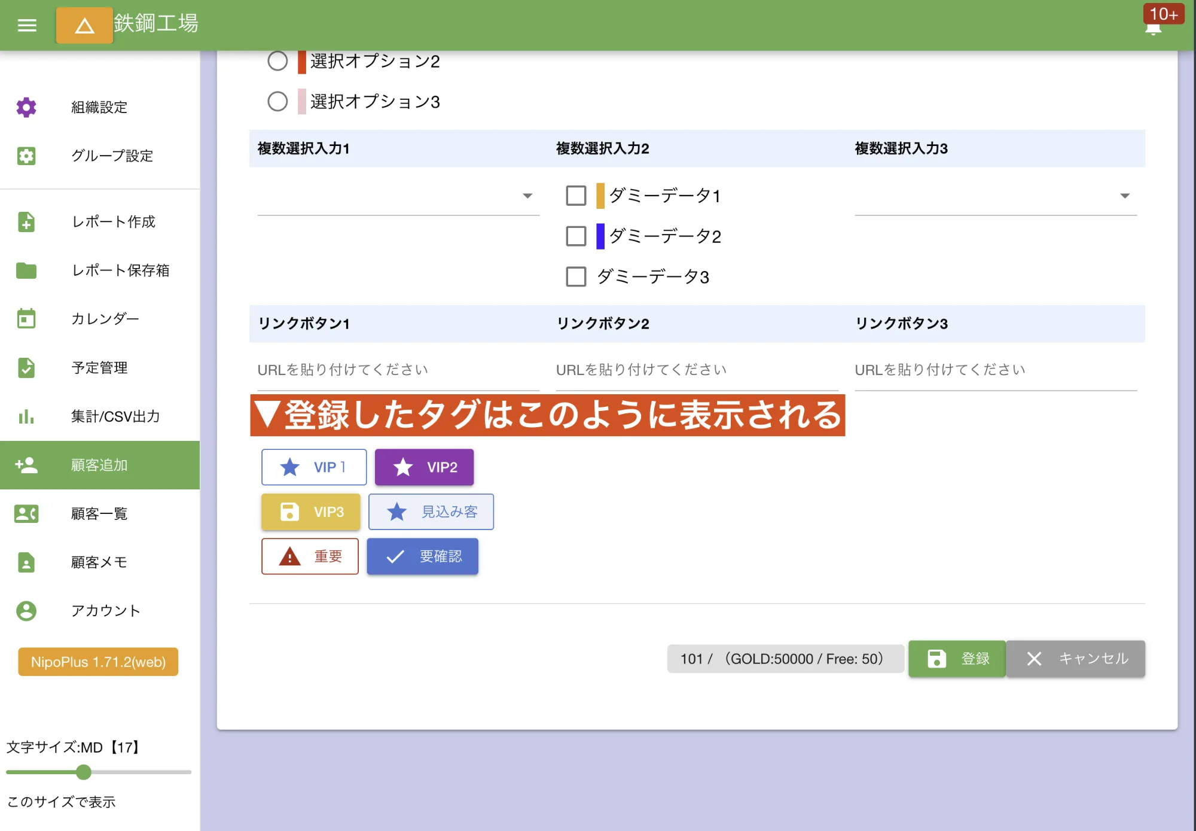This screenshot has width=1196, height=831.
Task: Open the hamburger navigation menu
Action: 26,25
